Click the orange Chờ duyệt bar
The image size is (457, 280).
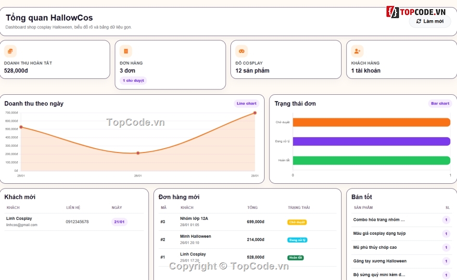point(371,122)
